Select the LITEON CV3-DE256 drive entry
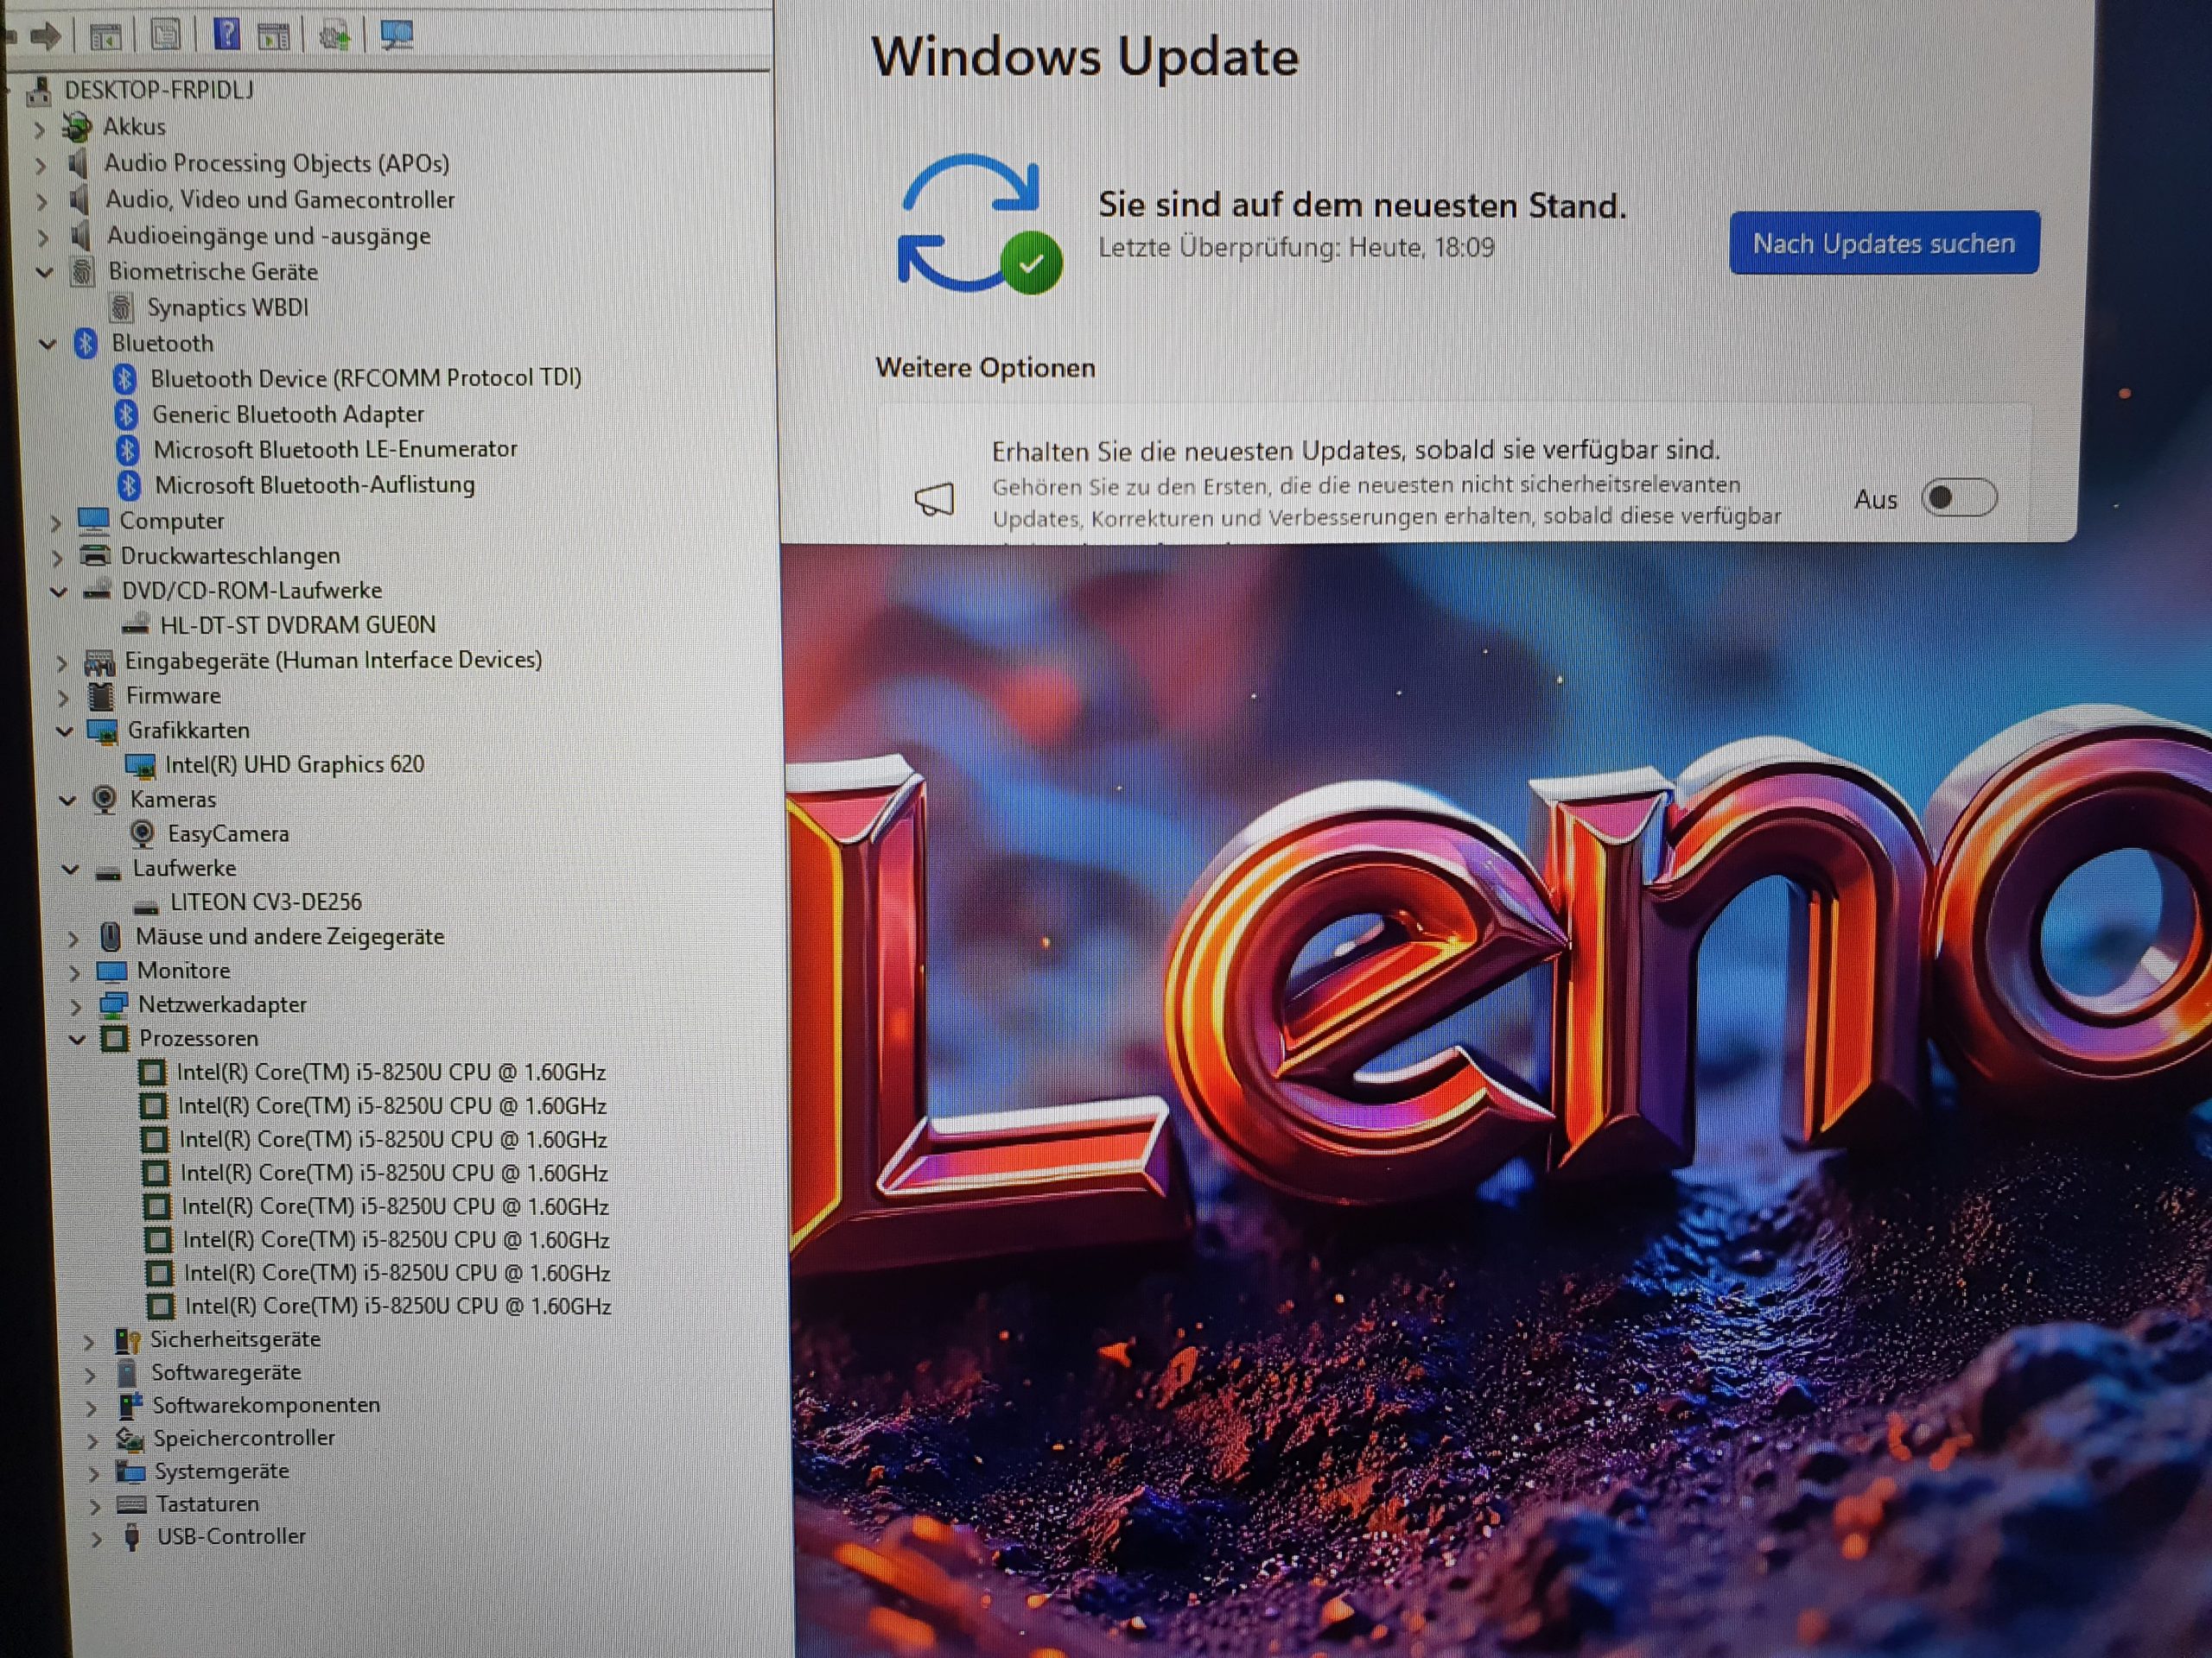The height and width of the screenshot is (1658, 2212). [x=265, y=902]
